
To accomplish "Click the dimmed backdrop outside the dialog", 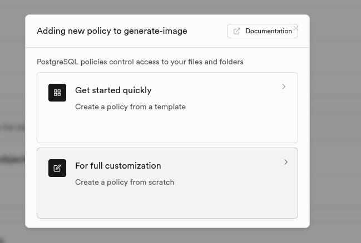I will [x=334, y=139].
